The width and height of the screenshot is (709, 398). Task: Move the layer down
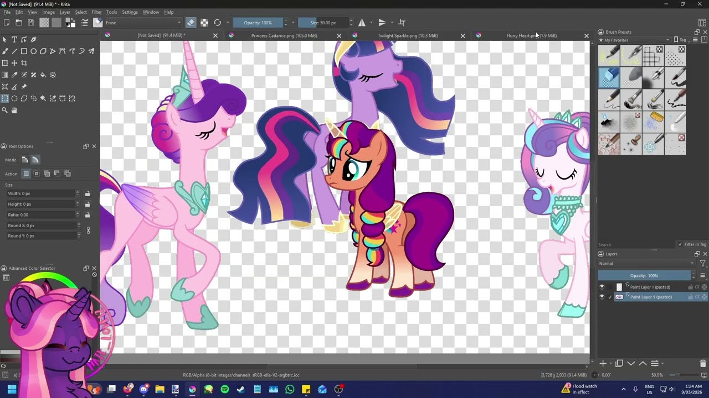tap(631, 363)
